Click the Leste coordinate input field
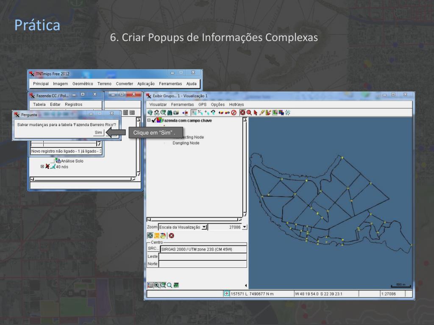Image resolution: width=434 pixels, height=325 pixels. pos(203,256)
